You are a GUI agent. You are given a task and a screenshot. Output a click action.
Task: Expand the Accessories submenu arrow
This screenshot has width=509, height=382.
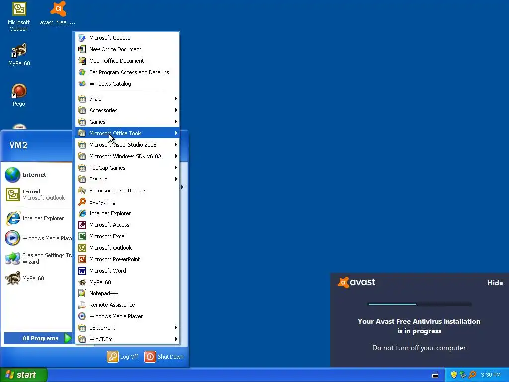click(x=176, y=110)
